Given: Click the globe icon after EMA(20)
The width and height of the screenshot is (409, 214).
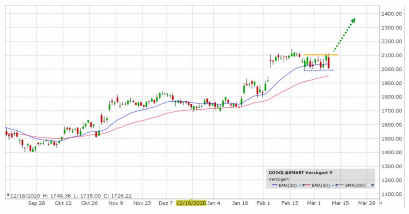Looking at the screenshot, I should coord(304,185).
